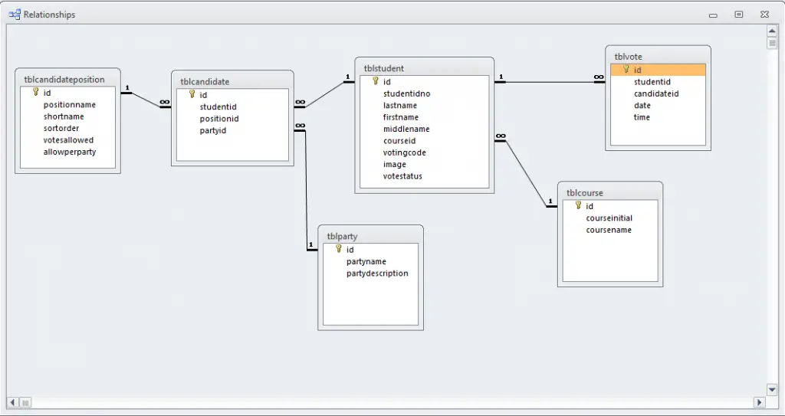Select the votingcode field in tblstudent
Image resolution: width=785 pixels, height=416 pixels.
[x=404, y=152]
